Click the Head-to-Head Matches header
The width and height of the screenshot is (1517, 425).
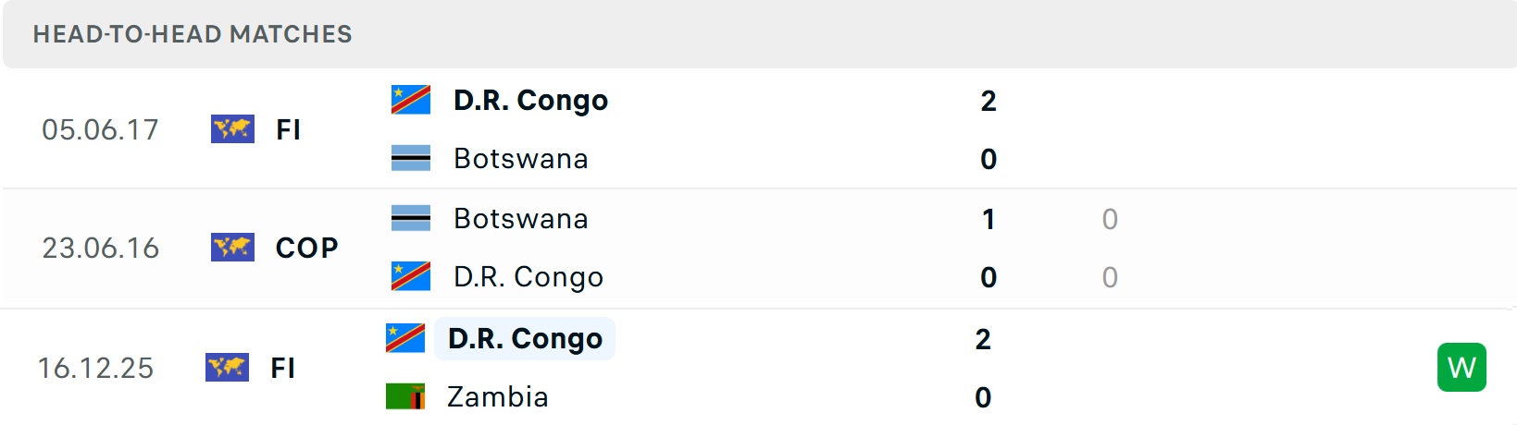coord(193,34)
